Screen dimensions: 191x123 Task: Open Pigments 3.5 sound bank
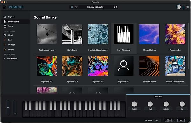point(72,66)
